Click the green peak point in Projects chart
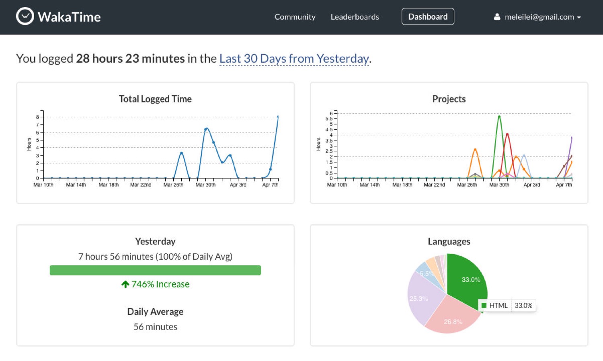Image resolution: width=603 pixels, height=361 pixels. click(x=499, y=117)
